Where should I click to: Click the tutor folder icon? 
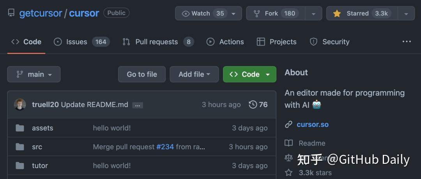(20, 165)
